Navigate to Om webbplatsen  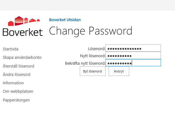pyautogui.click(x=18, y=91)
